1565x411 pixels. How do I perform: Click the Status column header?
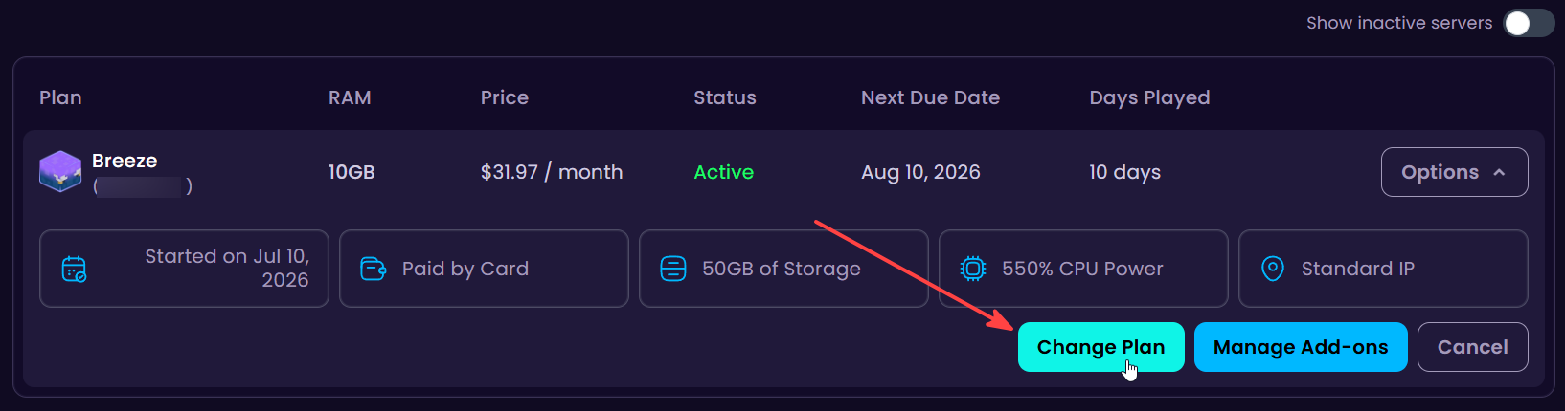tap(725, 97)
